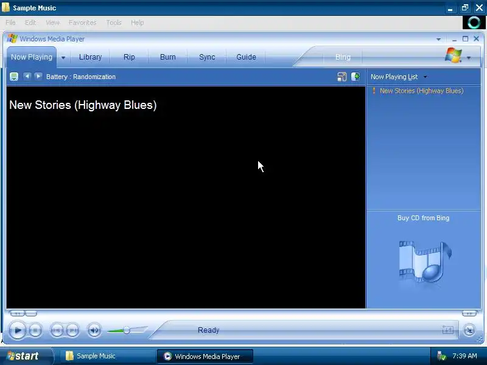The width and height of the screenshot is (487, 365).
Task: Click the 7:39 AM clock
Action: pyautogui.click(x=464, y=356)
